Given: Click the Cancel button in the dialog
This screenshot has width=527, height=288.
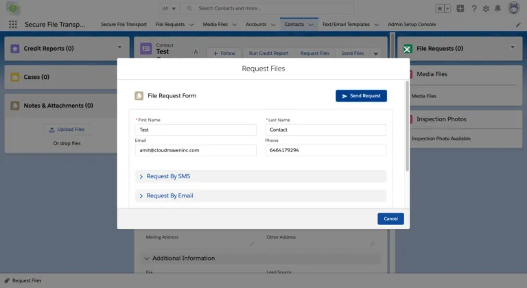Looking at the screenshot, I should point(390,219).
